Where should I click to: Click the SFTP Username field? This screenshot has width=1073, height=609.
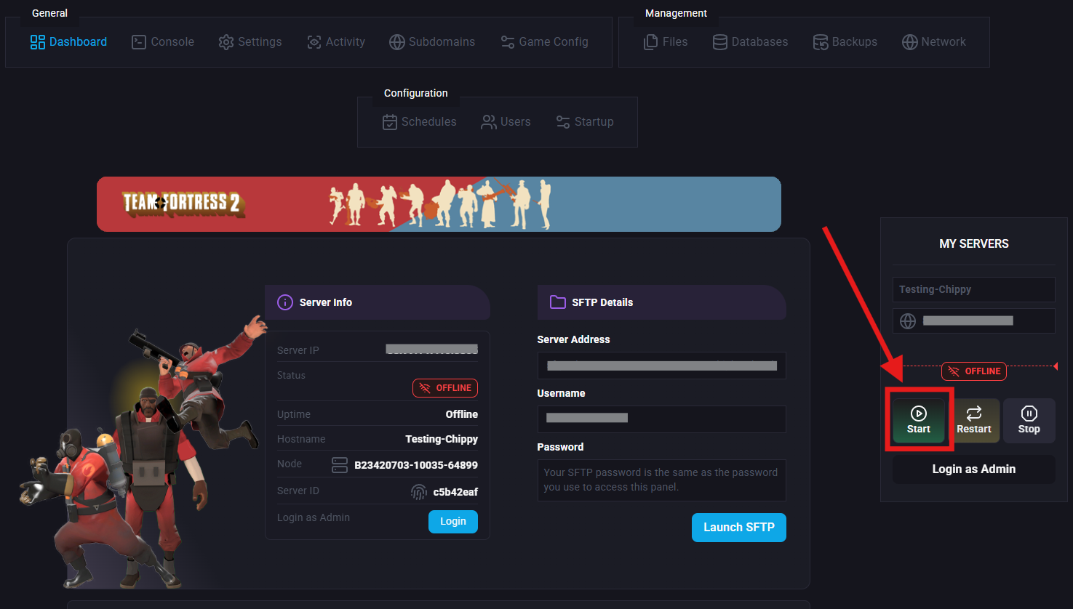pos(662,419)
